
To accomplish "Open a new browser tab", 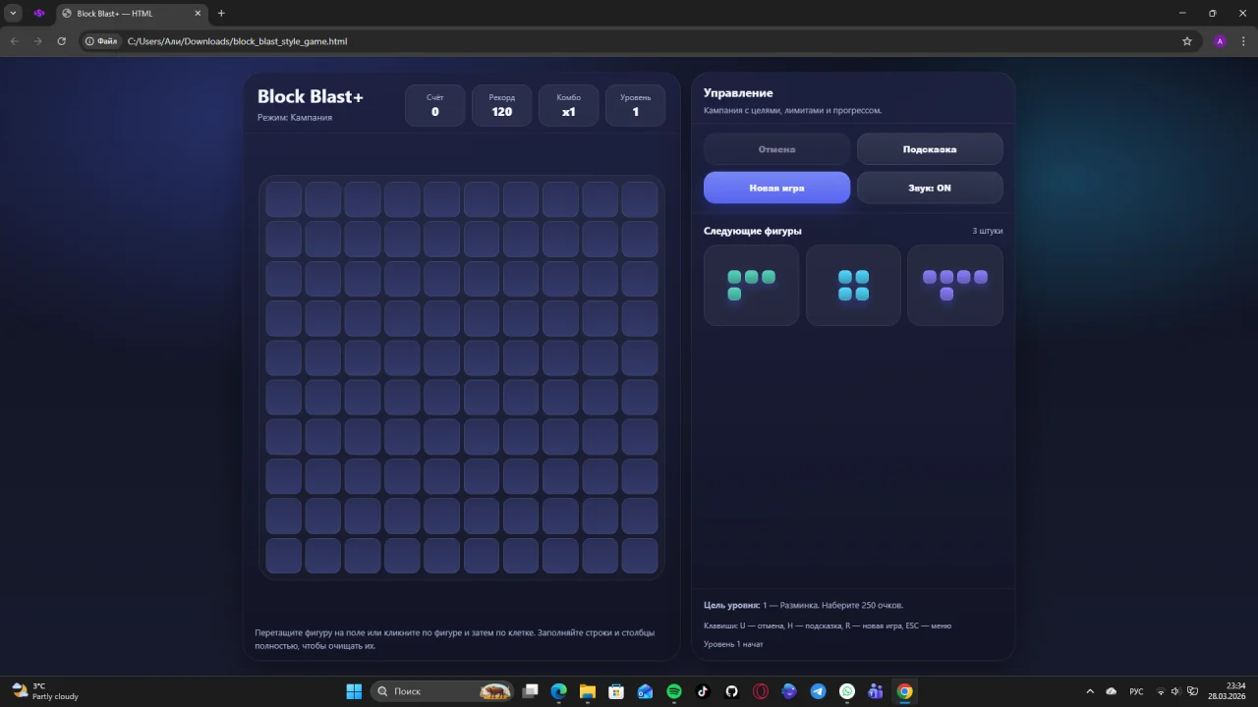I will (x=221, y=14).
